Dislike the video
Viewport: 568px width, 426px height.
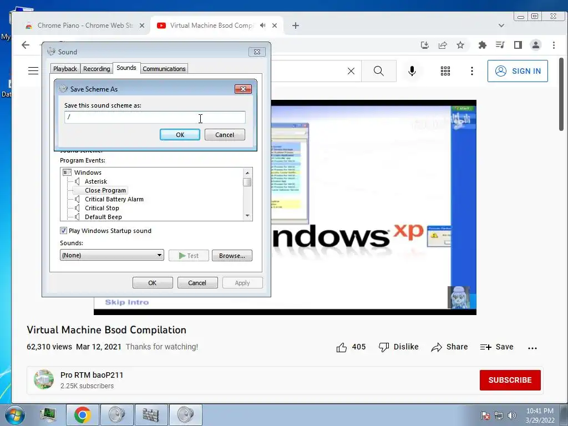[x=398, y=347]
